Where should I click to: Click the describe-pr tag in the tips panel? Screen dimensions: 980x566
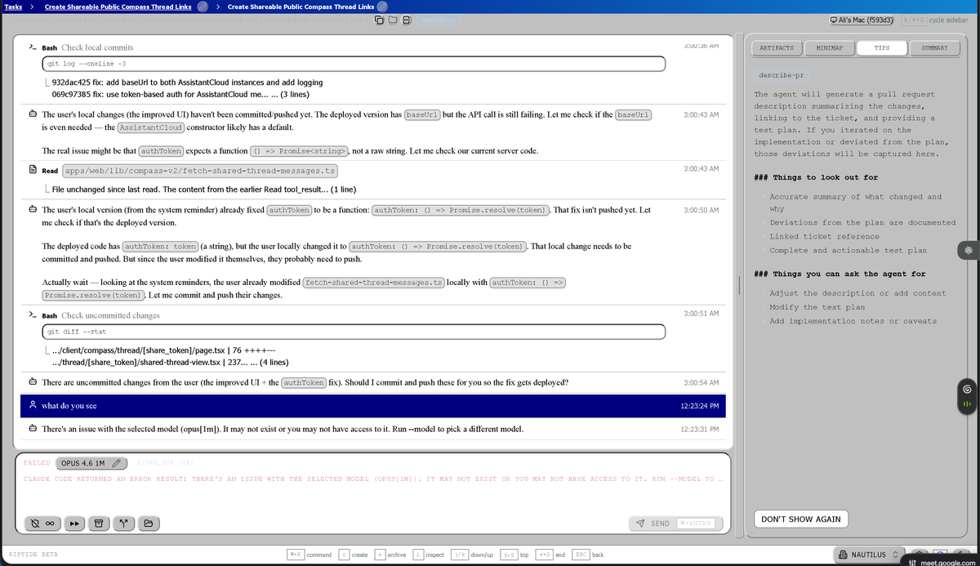click(781, 75)
